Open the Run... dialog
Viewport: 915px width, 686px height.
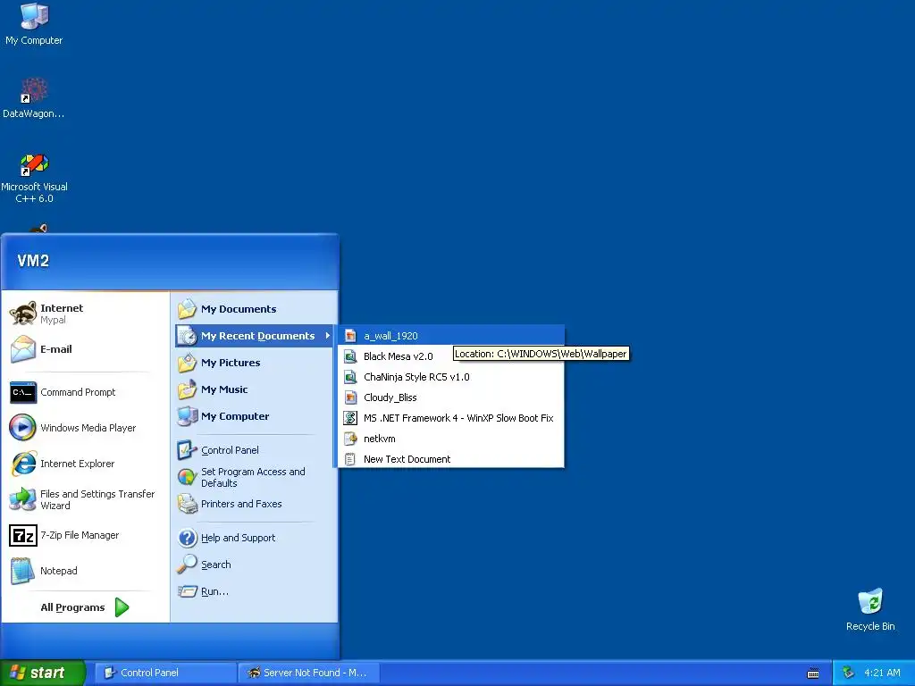tap(254, 591)
